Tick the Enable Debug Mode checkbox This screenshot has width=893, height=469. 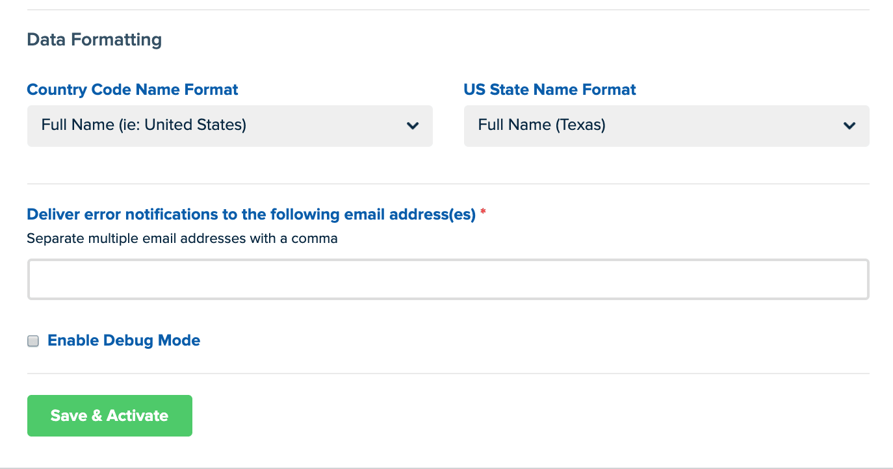tap(33, 341)
